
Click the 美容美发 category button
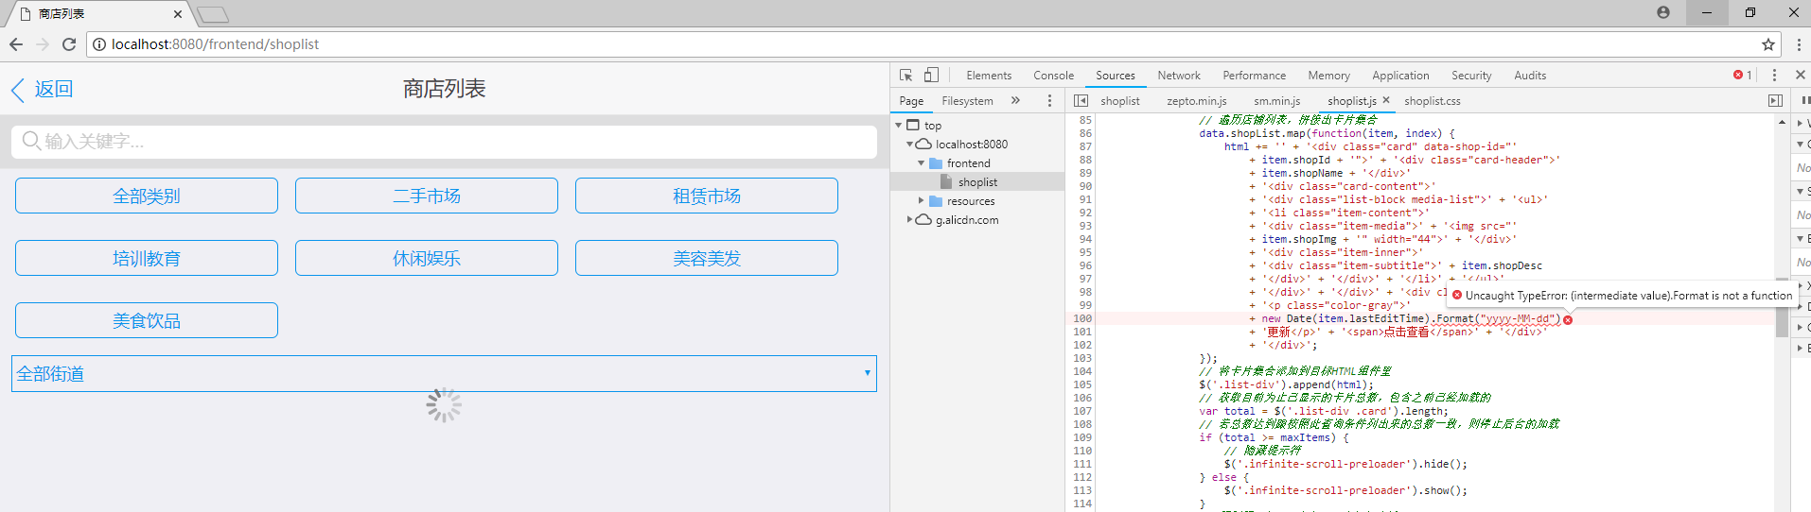707,258
